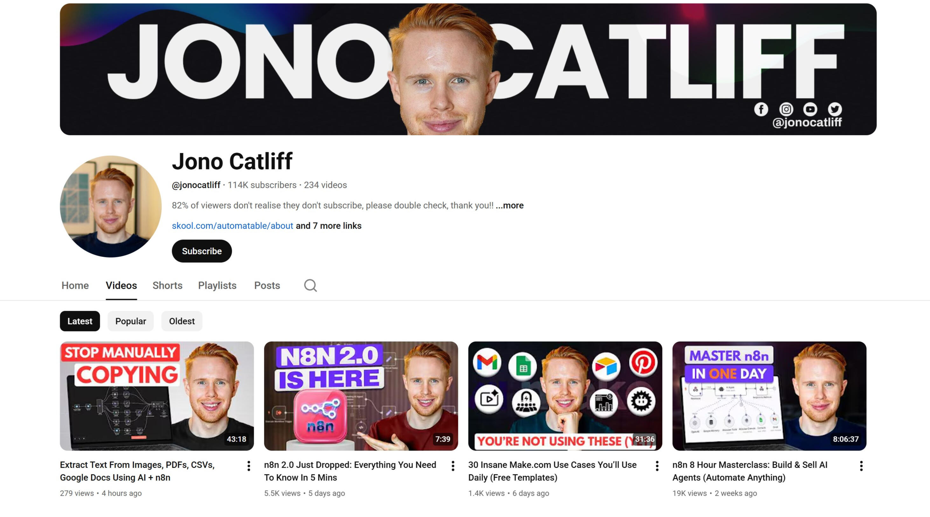The height and width of the screenshot is (517, 930).
Task: Click the Facebook icon in the banner
Action: pos(761,109)
